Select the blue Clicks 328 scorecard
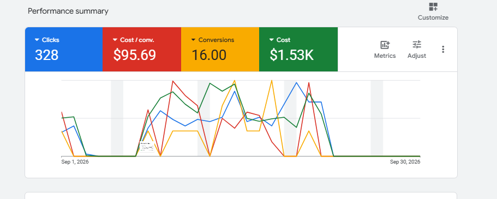The image size is (497, 199). point(64,50)
